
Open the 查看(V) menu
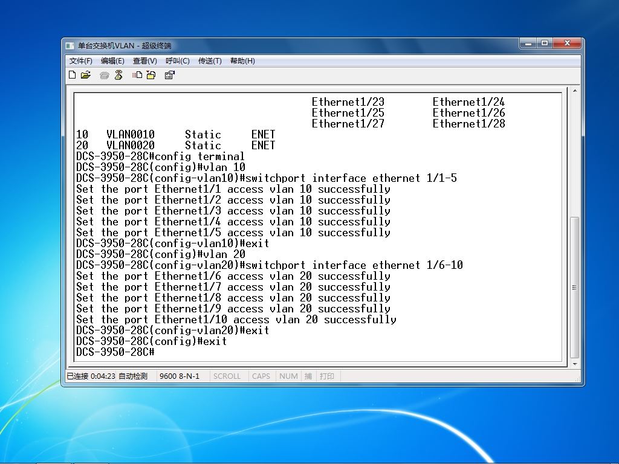[145, 61]
